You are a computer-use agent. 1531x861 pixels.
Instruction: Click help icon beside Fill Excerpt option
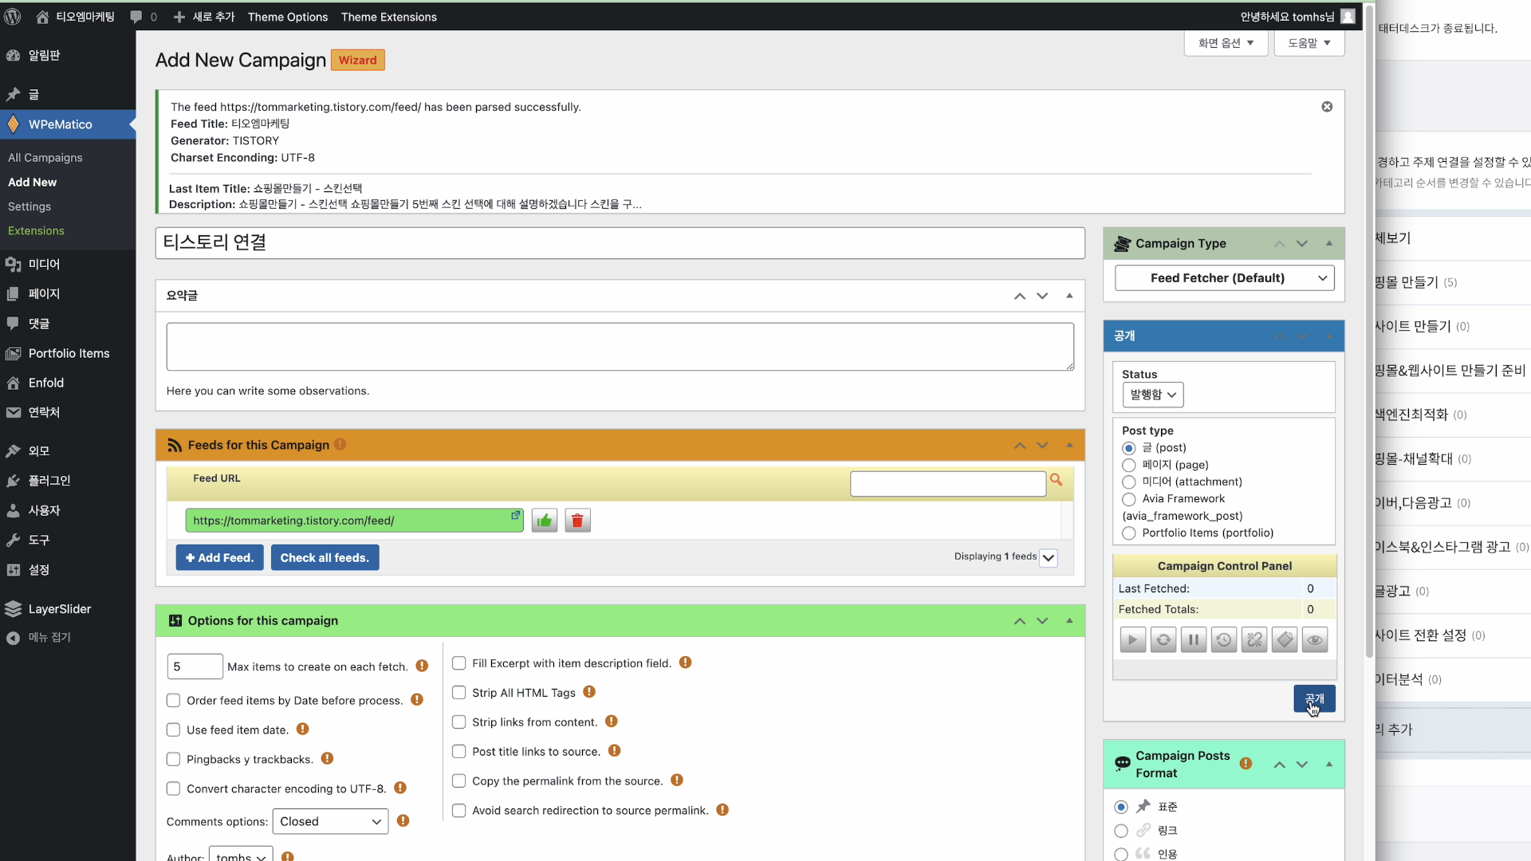[685, 662]
